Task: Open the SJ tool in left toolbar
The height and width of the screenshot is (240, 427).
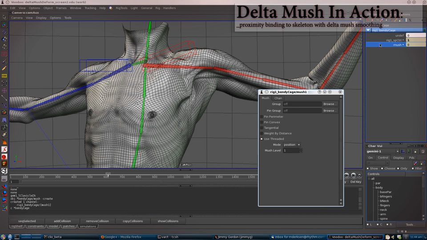Action: point(4,171)
